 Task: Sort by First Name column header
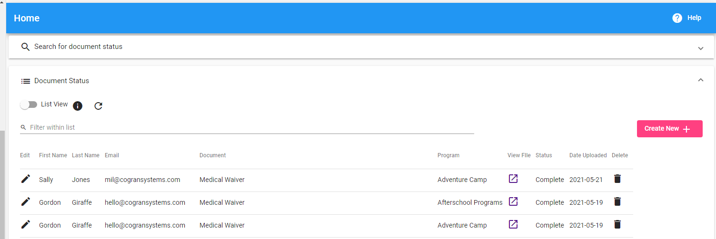coord(53,155)
